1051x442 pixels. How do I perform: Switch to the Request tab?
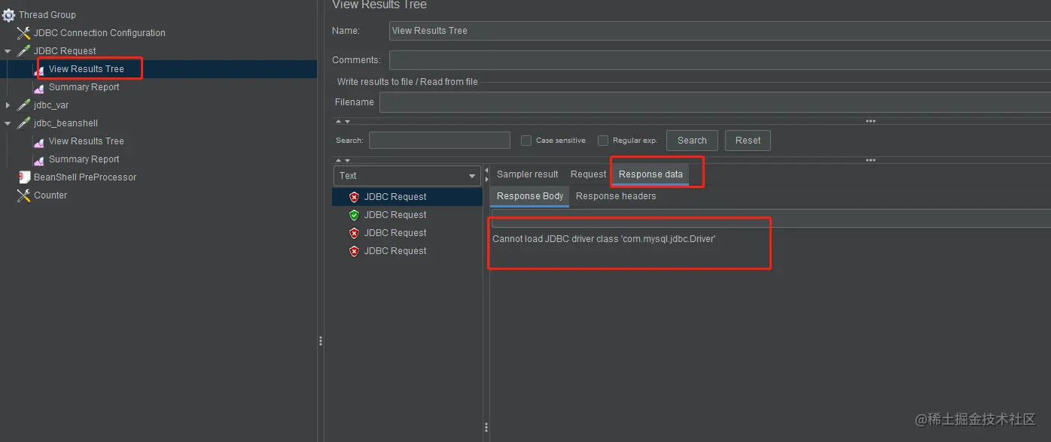coord(588,174)
